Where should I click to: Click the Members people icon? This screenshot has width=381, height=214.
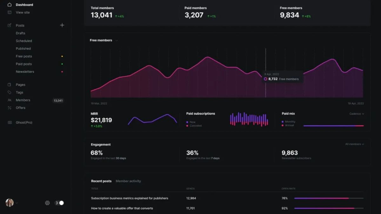[x=10, y=100]
